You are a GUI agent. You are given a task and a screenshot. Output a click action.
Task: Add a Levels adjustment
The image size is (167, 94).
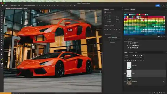click(x=131, y=43)
